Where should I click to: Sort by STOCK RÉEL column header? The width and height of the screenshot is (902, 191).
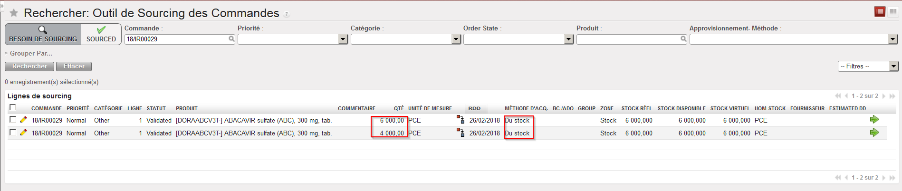pos(637,108)
